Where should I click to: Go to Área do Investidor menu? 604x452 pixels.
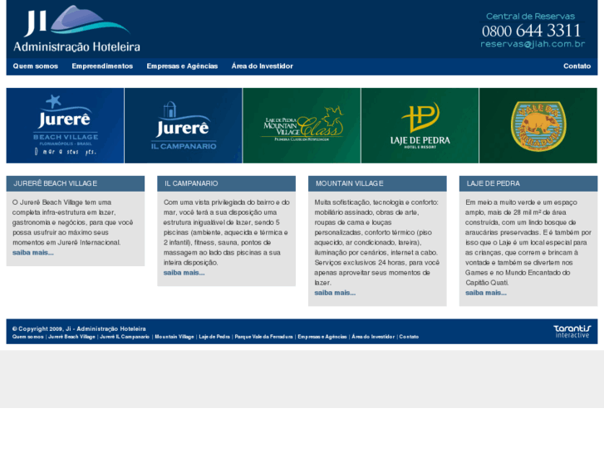[x=262, y=66]
